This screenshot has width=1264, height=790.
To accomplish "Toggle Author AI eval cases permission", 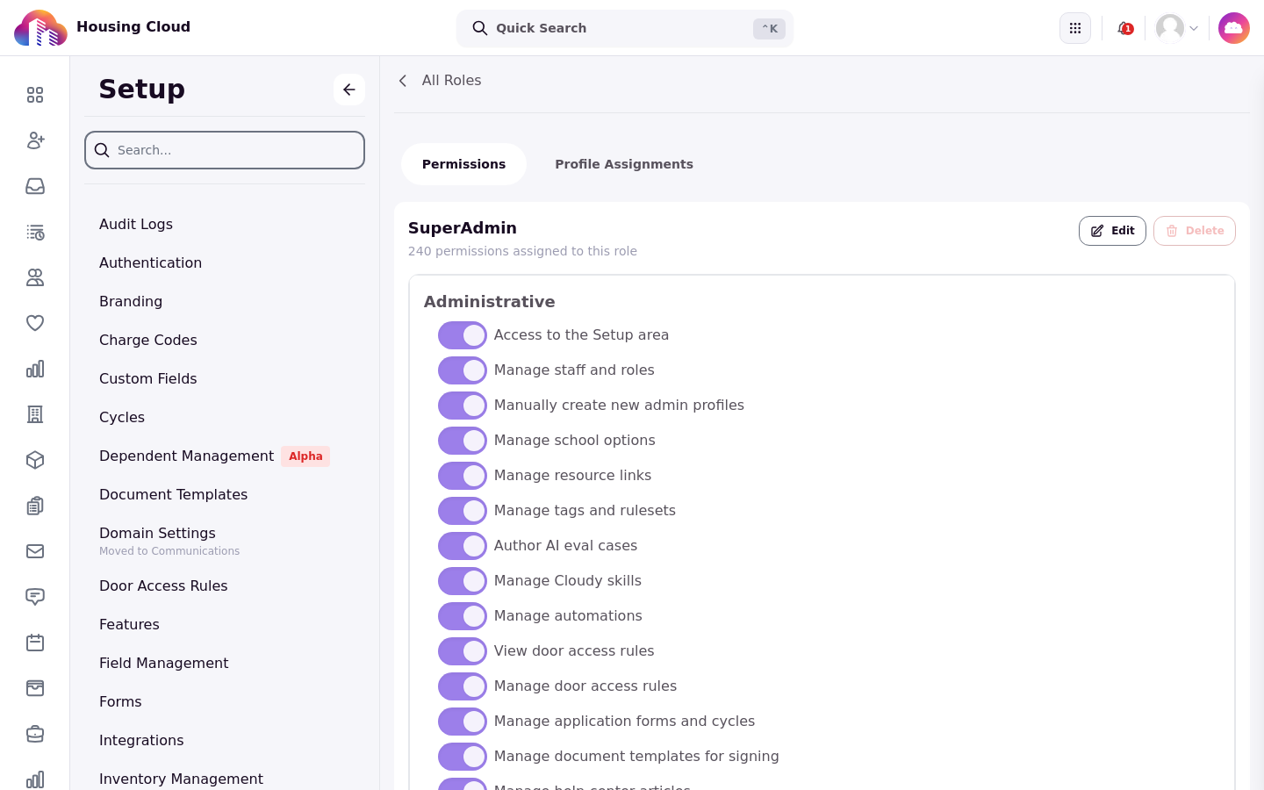I will (x=463, y=546).
